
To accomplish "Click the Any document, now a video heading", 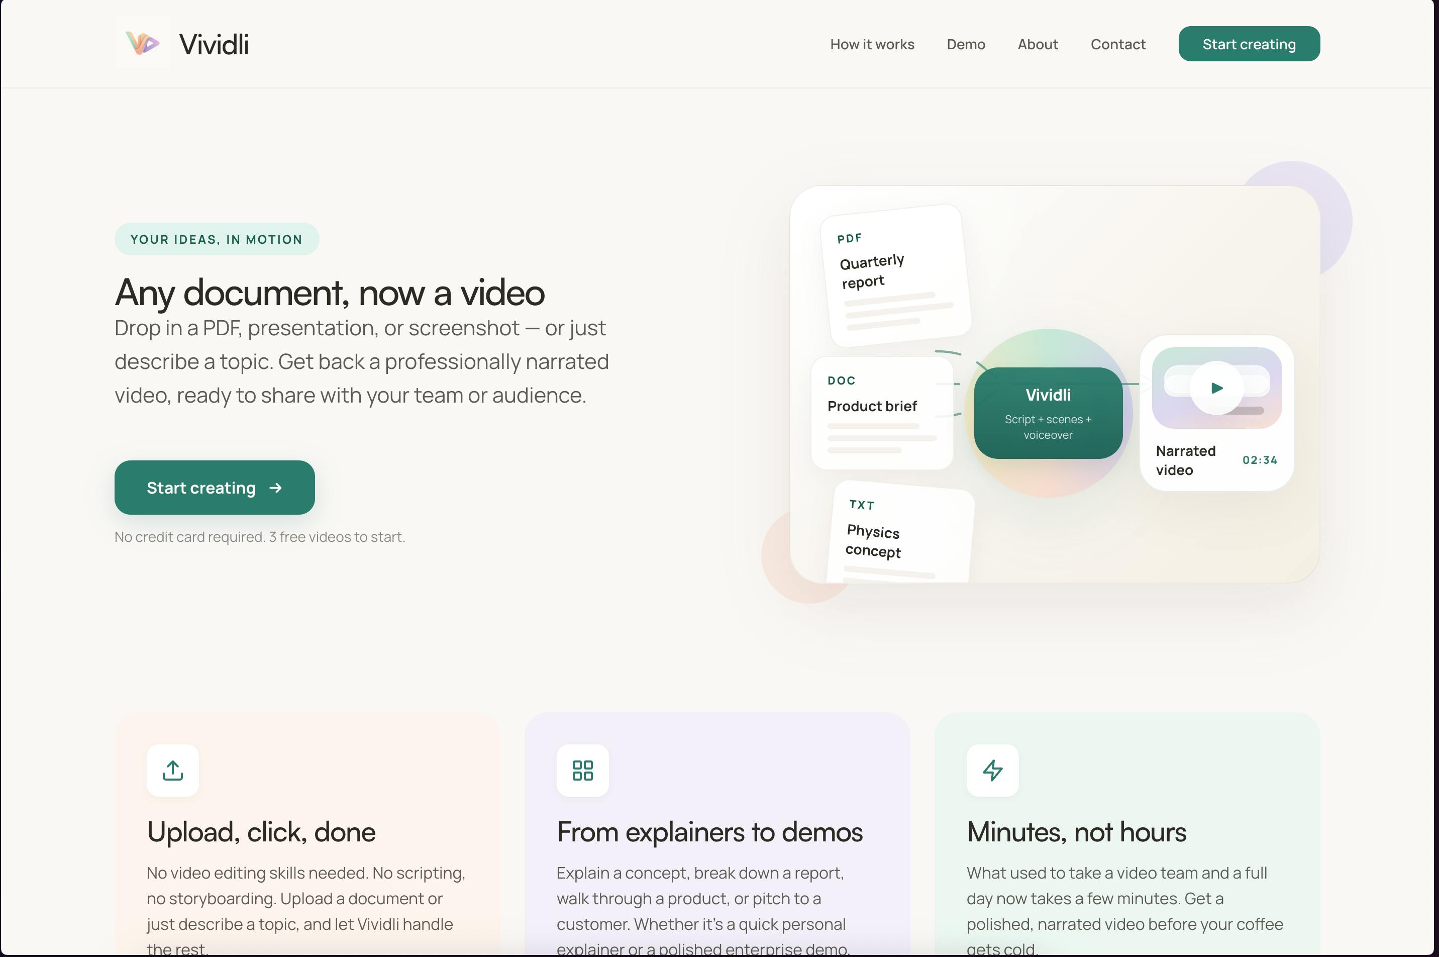I will pos(330,292).
